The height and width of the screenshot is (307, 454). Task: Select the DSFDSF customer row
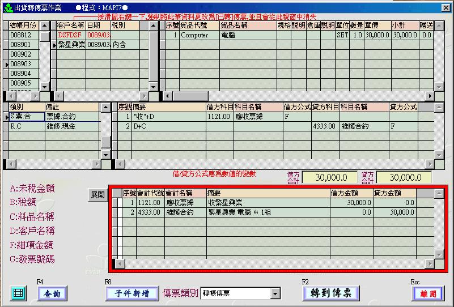point(70,35)
